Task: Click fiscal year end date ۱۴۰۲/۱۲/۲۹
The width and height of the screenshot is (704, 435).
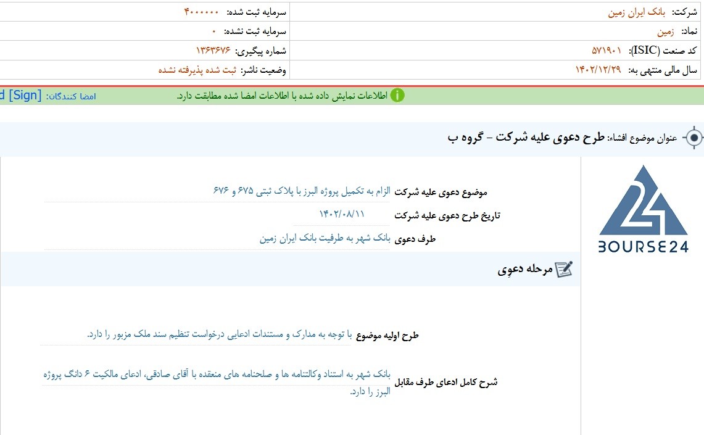Action: (598, 70)
